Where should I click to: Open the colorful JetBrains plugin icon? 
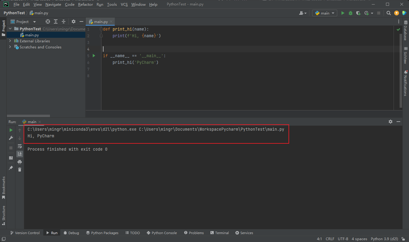404,13
